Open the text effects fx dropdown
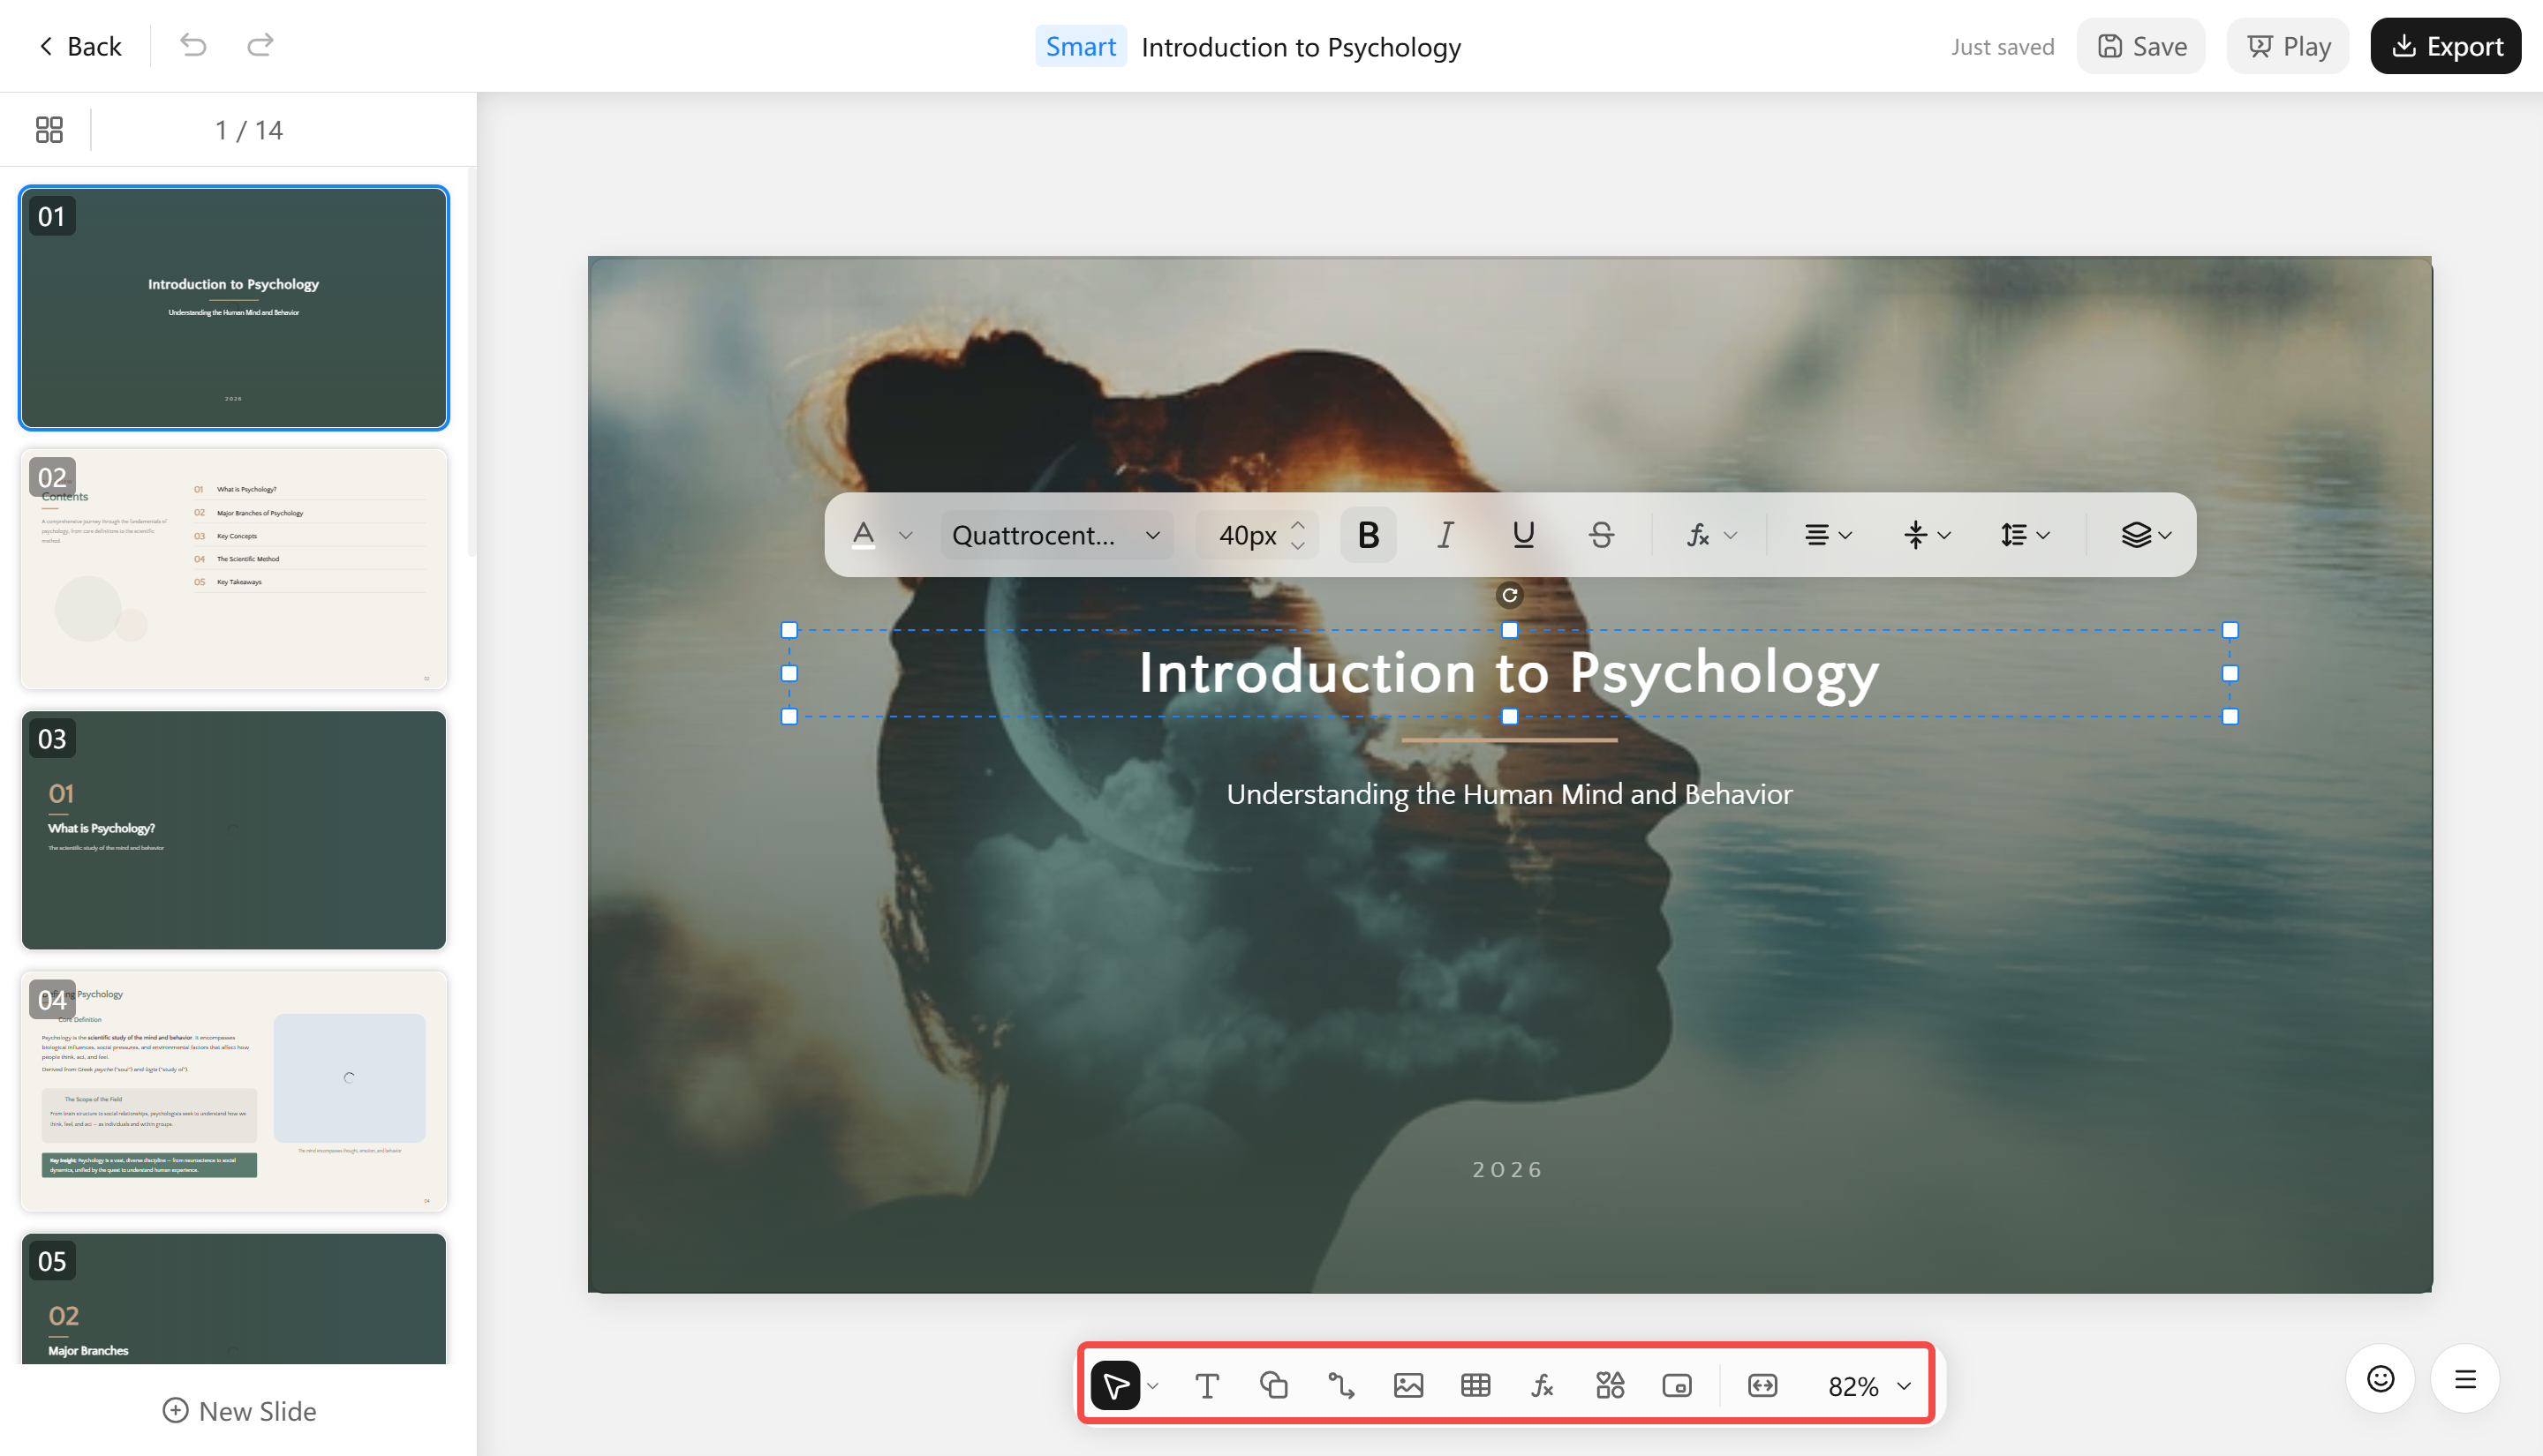The width and height of the screenshot is (2543, 1456). click(1712, 535)
